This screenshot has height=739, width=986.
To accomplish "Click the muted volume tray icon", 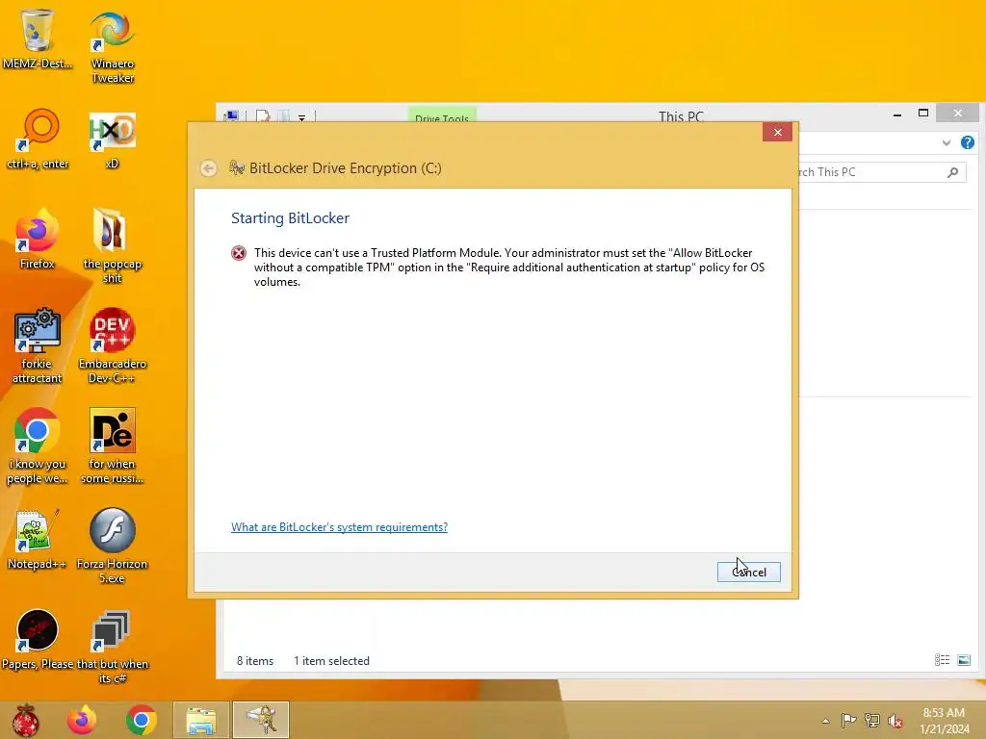I will pos(895,721).
